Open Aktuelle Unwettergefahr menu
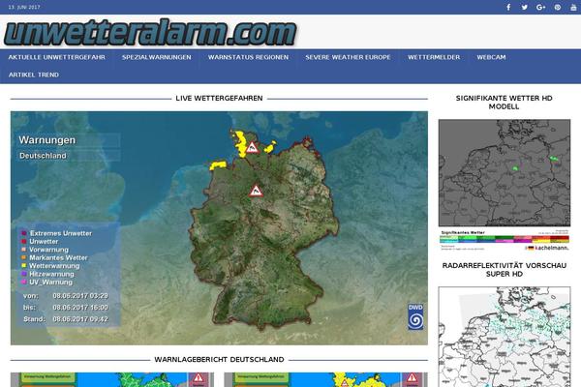The image size is (581, 387). point(57,57)
